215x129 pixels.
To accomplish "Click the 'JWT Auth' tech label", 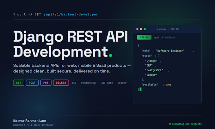I will point(107,83).
